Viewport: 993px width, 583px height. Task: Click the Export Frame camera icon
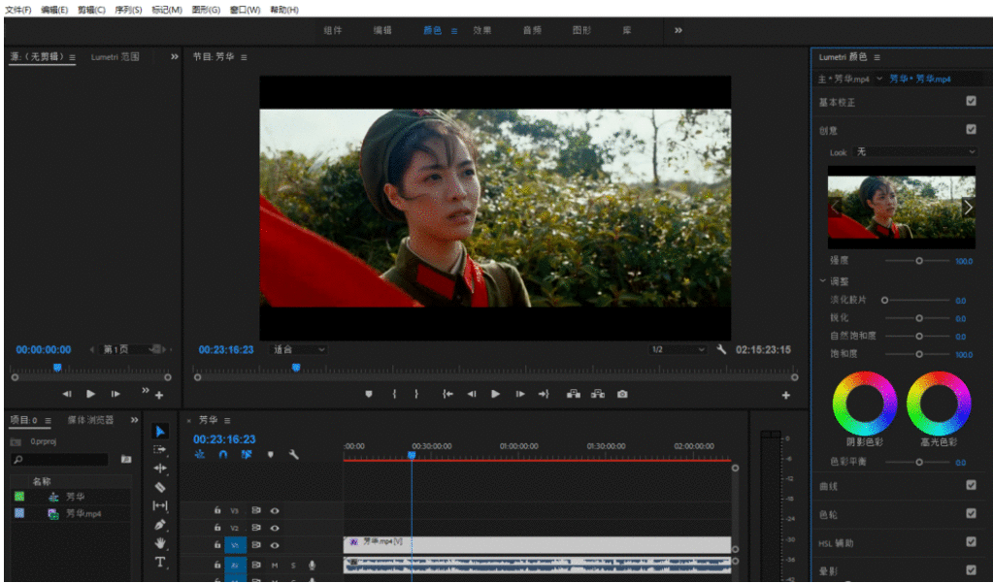(621, 395)
